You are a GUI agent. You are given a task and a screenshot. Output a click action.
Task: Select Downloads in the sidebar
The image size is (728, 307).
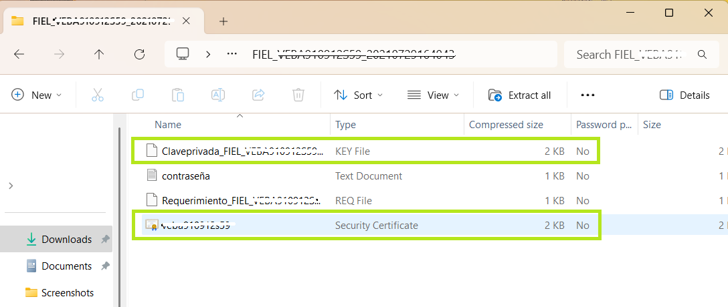coord(66,239)
